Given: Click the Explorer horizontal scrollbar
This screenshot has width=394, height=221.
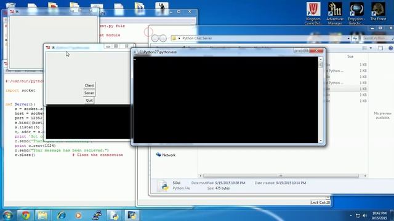Looking at the screenshot, I should (281, 176).
